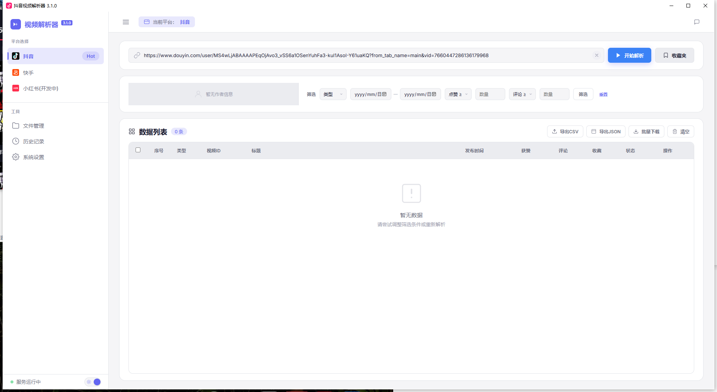Open 文件管理 tool

tap(56, 125)
